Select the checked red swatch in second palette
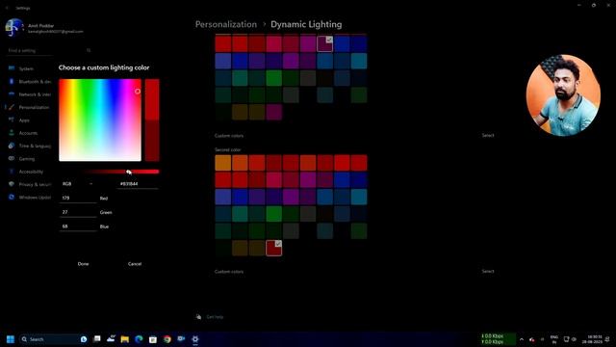 point(273,248)
